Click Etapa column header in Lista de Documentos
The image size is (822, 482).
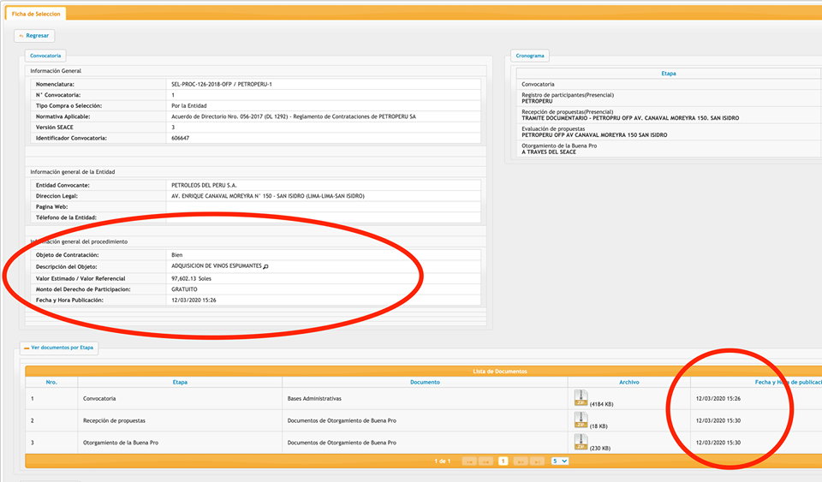(180, 382)
